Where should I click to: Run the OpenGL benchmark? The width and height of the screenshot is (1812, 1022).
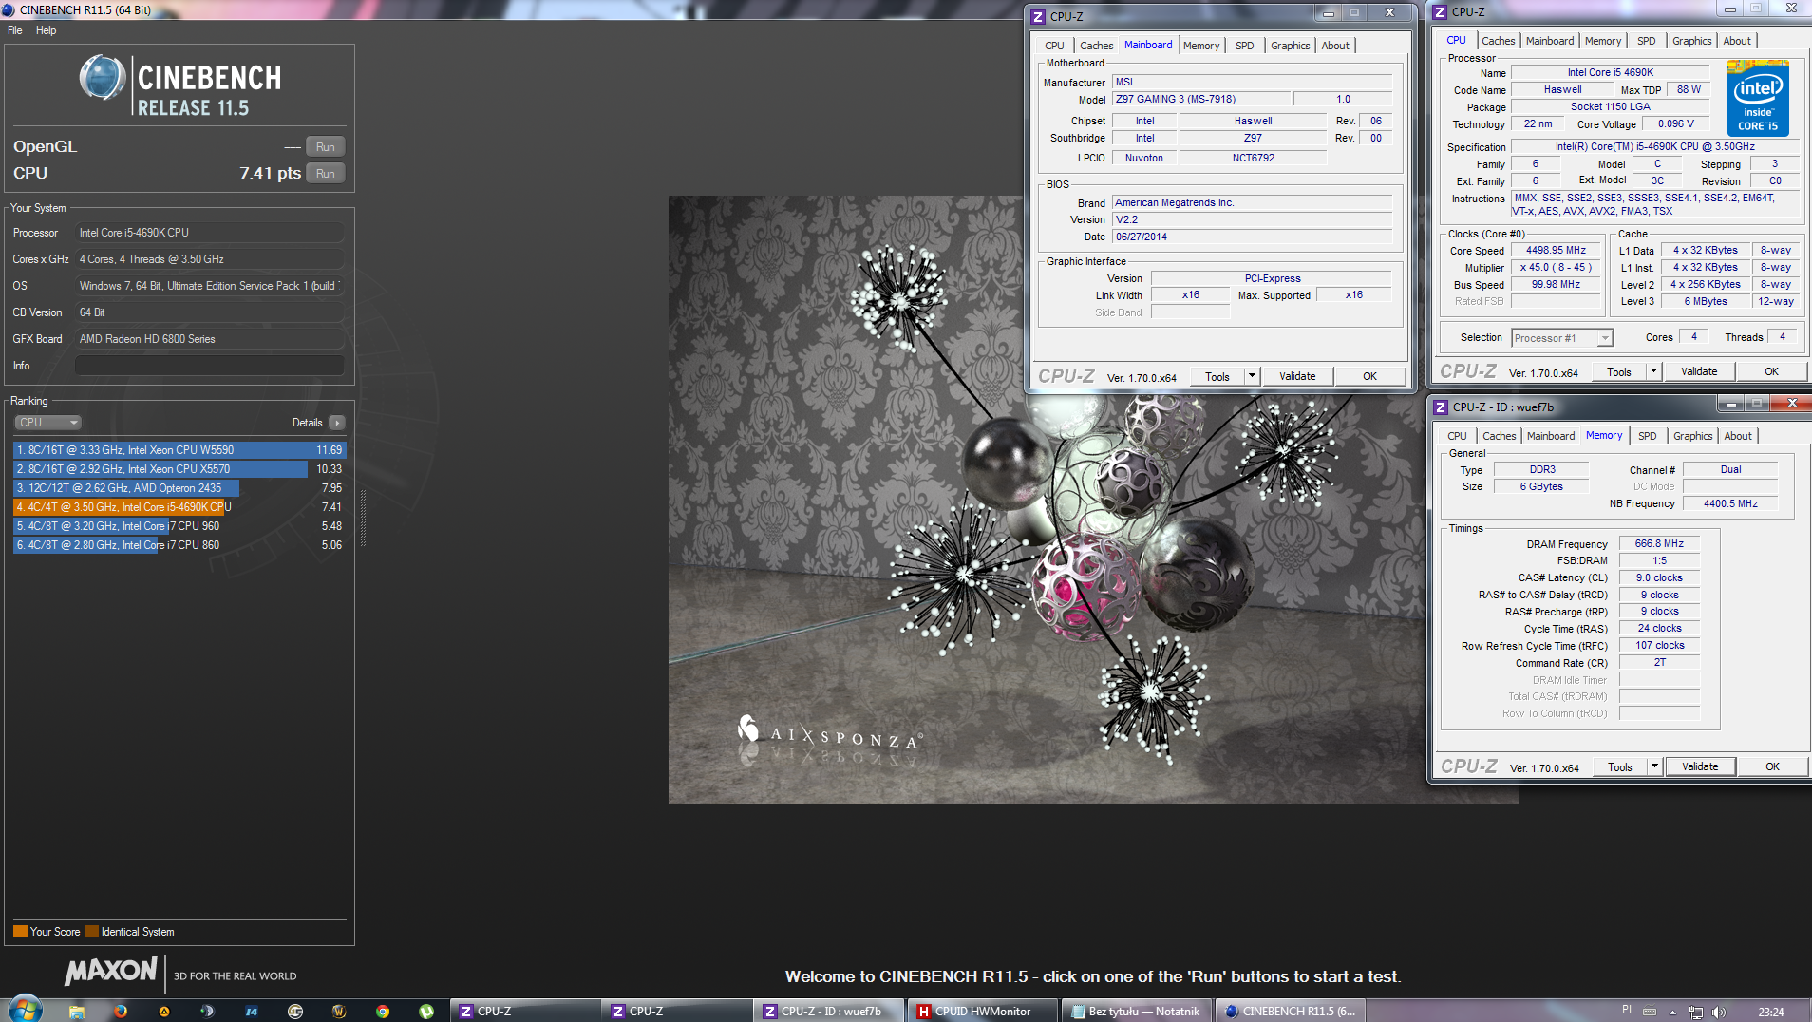pos(326,147)
